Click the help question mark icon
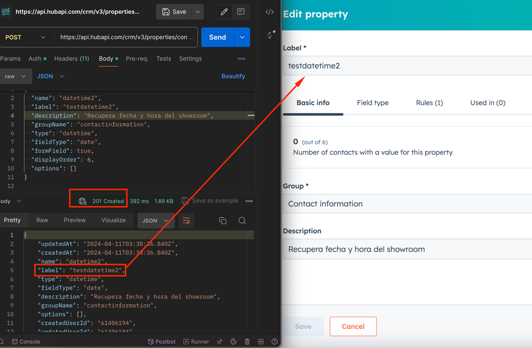 click(274, 341)
